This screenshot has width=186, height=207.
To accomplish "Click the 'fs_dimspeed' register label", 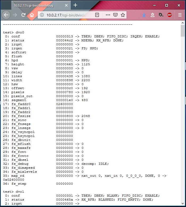I will click(x=23, y=168).
